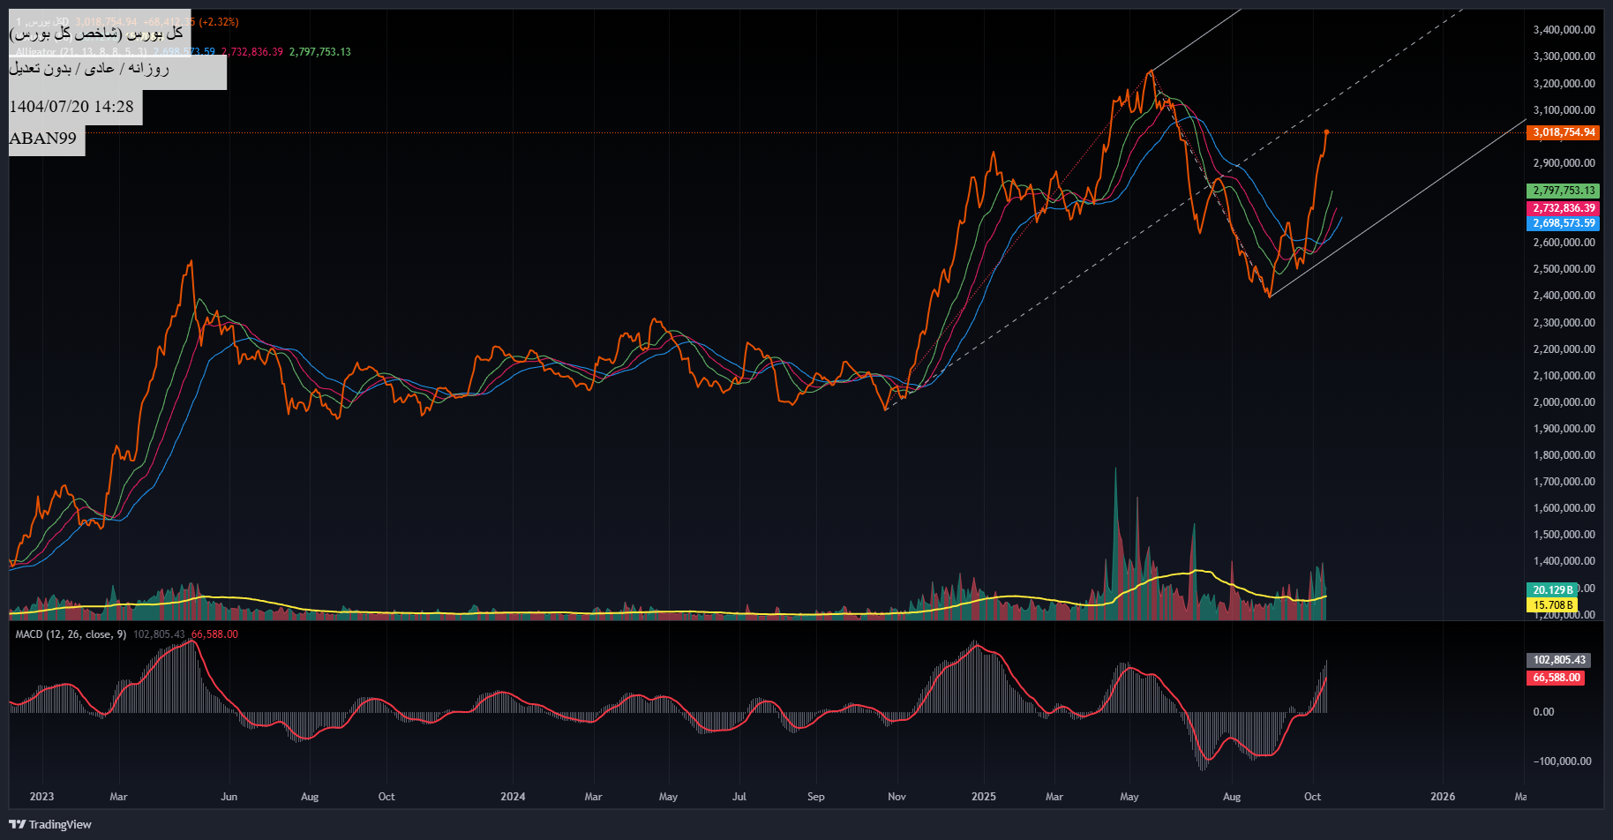This screenshot has width=1613, height=840.
Task: Click the MACD 0.00 axis level
Action: (x=1543, y=712)
